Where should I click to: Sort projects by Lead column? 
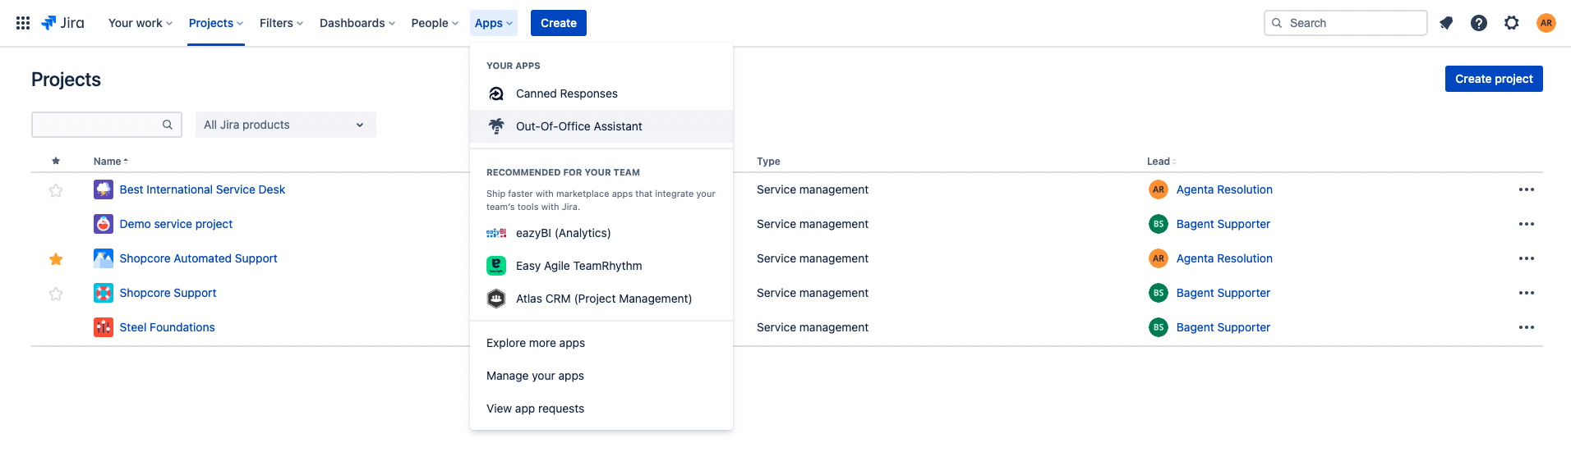pos(1161,162)
